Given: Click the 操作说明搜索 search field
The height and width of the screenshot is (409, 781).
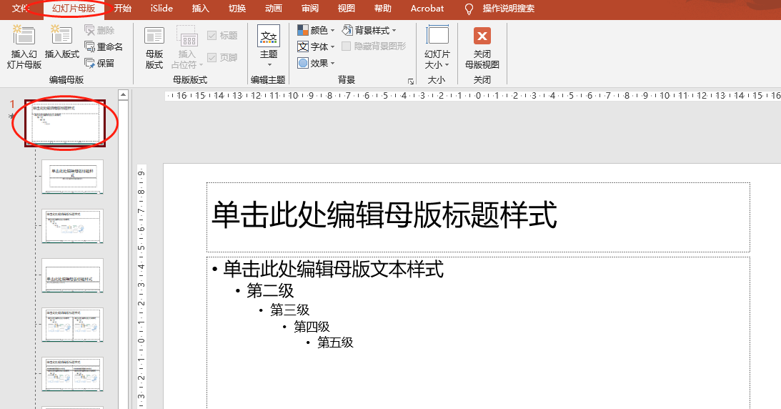Looking at the screenshot, I should tap(509, 9).
